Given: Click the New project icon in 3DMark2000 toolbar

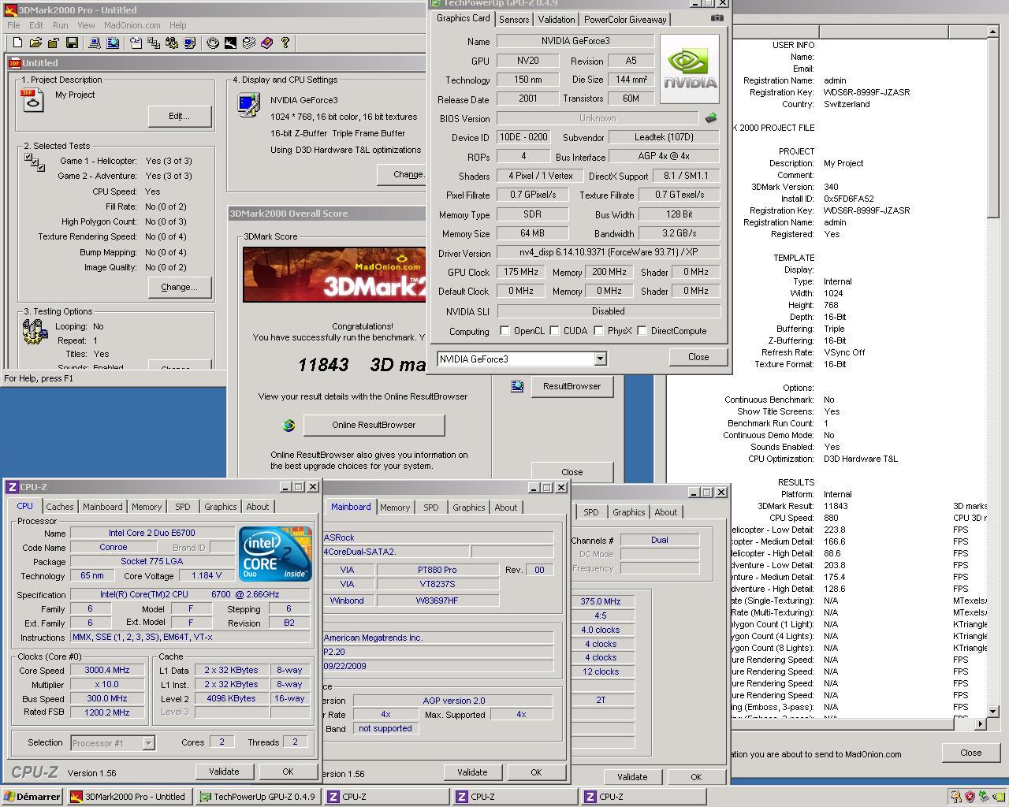Looking at the screenshot, I should pyautogui.click(x=18, y=43).
